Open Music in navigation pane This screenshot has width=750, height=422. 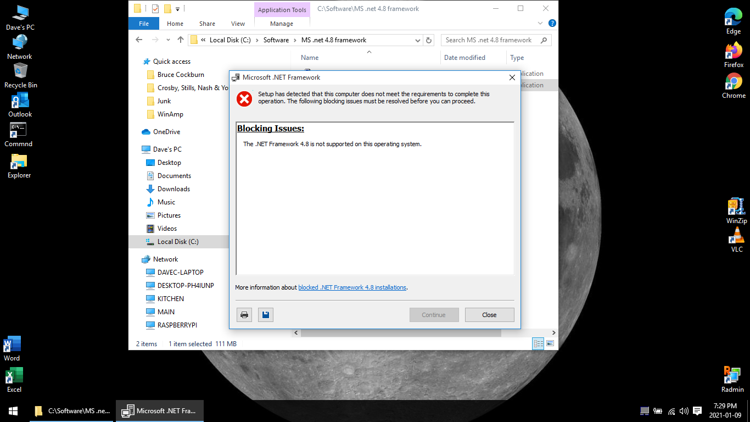[x=166, y=202]
